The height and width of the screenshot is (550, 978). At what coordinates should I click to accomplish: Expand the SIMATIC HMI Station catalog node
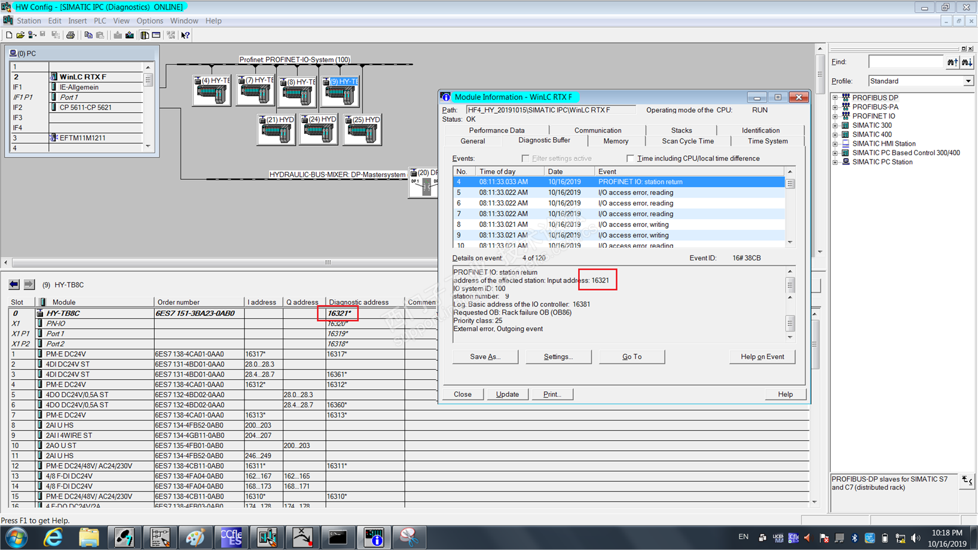[x=835, y=144]
